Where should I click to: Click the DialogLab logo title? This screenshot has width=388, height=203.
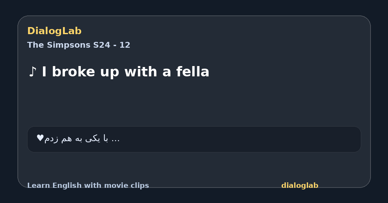(x=54, y=31)
